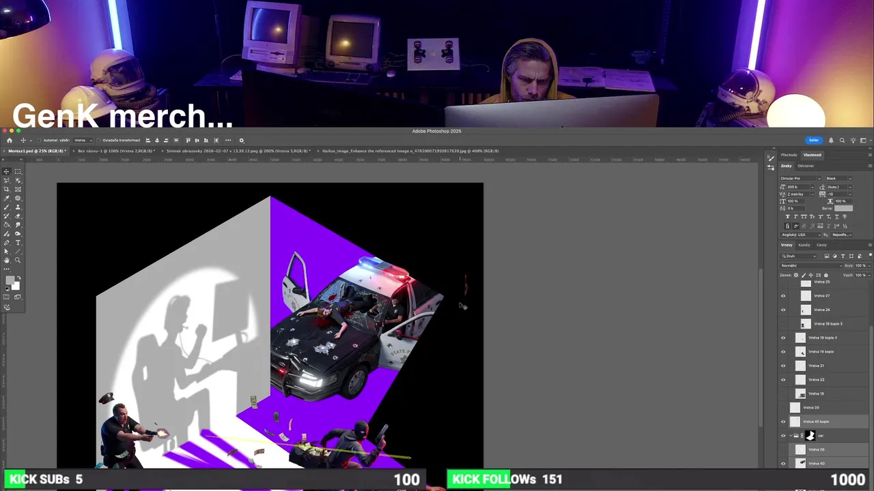Viewport: 874px width, 491px height.
Task: Open the options bar gear settings
Action: click(241, 140)
